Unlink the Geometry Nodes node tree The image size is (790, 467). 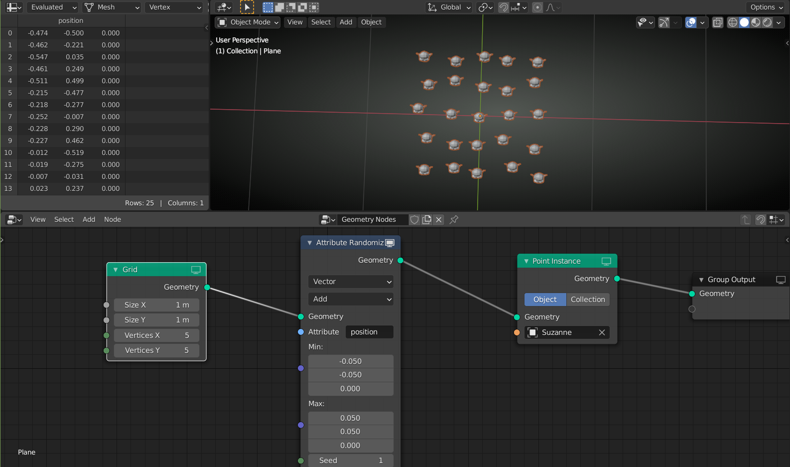(x=439, y=220)
